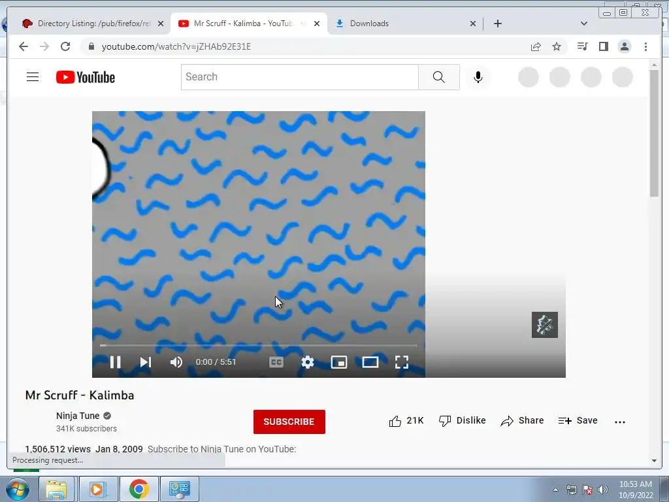Open network status tray icon
669x502 pixels.
click(571, 490)
